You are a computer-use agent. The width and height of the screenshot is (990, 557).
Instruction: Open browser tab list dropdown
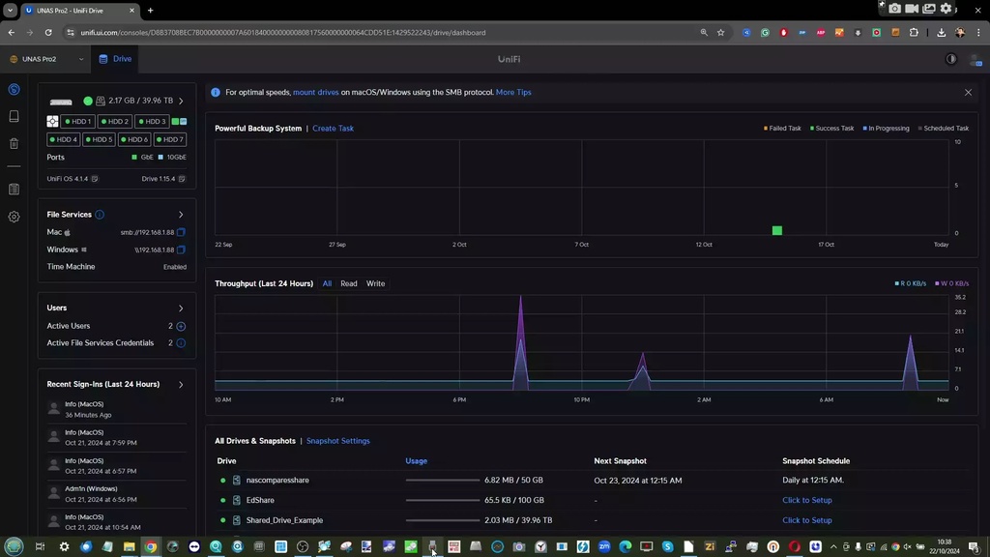[x=10, y=10]
